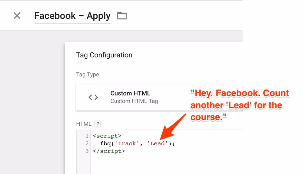This screenshot has width=303, height=174.
Task: Click the Custom HTML code brackets icon
Action: tap(93, 97)
